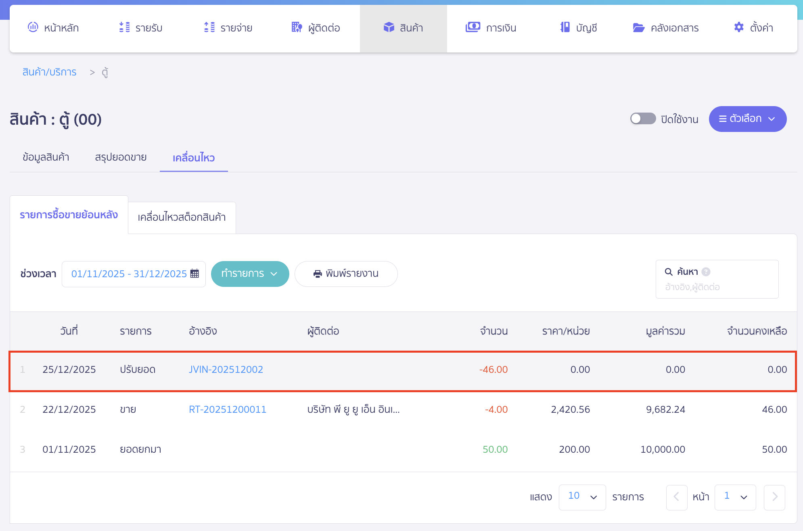Image resolution: width=803 pixels, height=531 pixels.
Task: Expand the ทำรายการ dropdown button
Action: pos(250,274)
